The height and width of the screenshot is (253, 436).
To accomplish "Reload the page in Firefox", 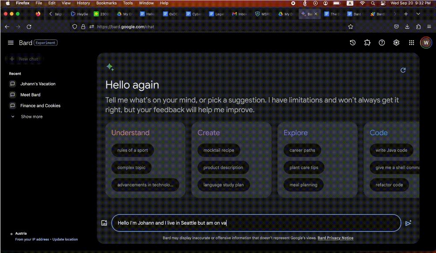I will (x=29, y=26).
